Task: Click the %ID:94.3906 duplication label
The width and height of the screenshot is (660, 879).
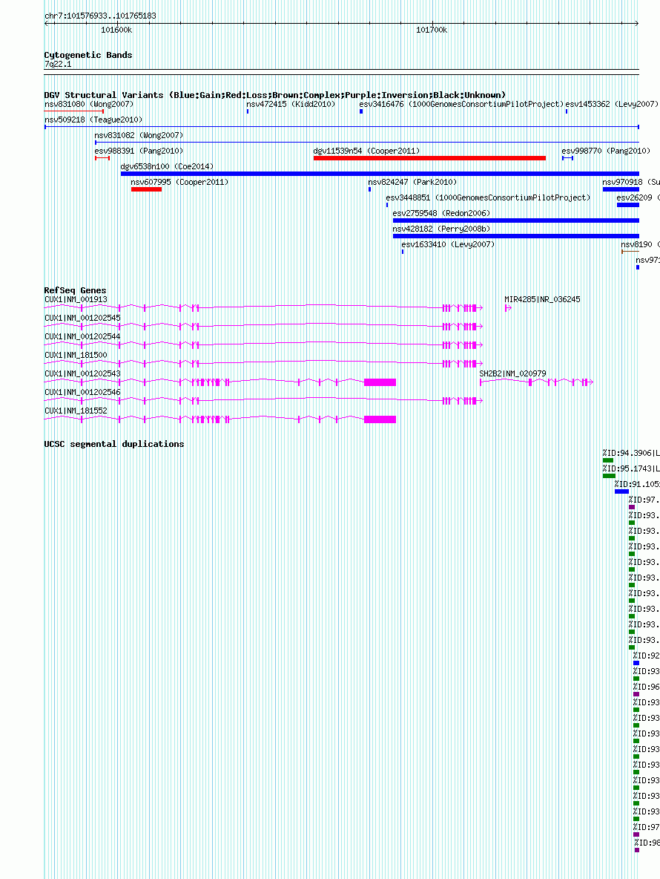Action: [x=631, y=453]
